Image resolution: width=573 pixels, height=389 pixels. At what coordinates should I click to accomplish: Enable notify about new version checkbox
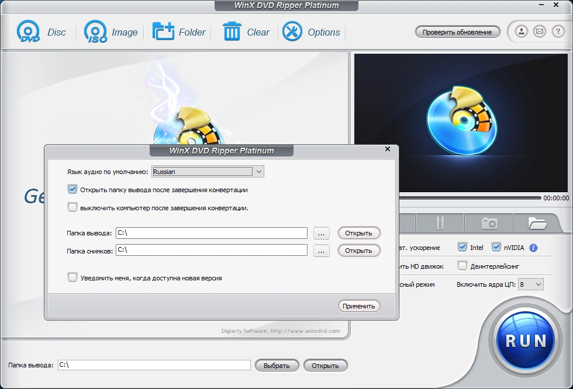73,277
